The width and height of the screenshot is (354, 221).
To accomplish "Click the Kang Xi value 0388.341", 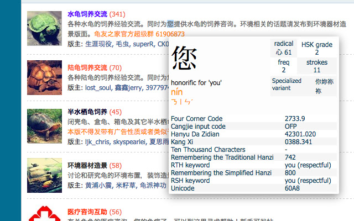I will [298, 142].
